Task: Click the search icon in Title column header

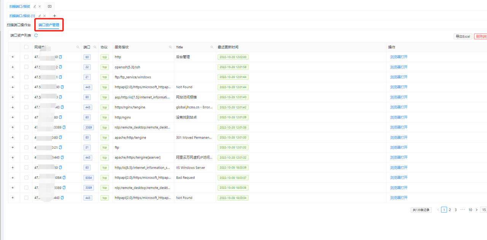Action: pyautogui.click(x=212, y=47)
